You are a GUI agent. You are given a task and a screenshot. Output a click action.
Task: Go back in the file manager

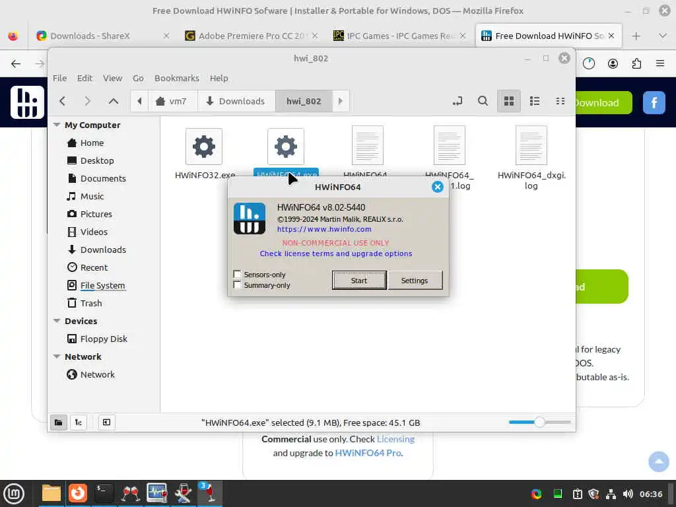click(63, 101)
